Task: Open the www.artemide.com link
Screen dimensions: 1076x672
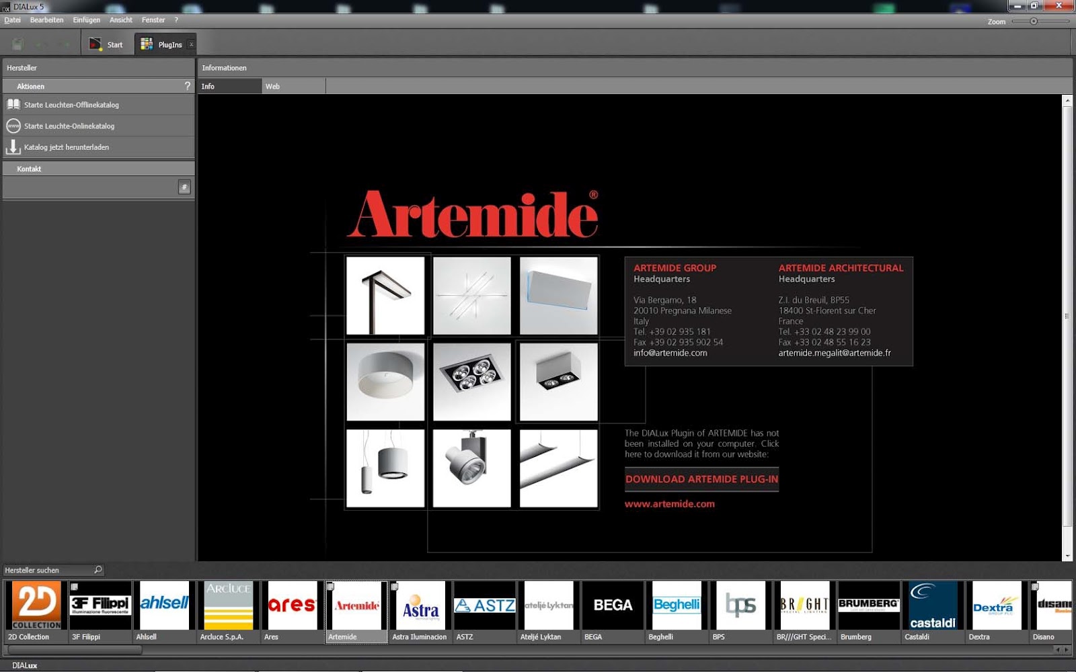Action: click(x=670, y=504)
